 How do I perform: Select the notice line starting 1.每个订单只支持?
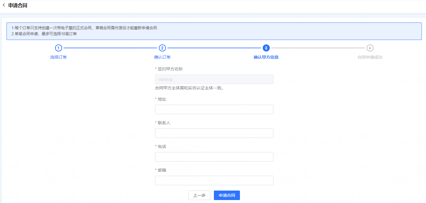coord(84,28)
